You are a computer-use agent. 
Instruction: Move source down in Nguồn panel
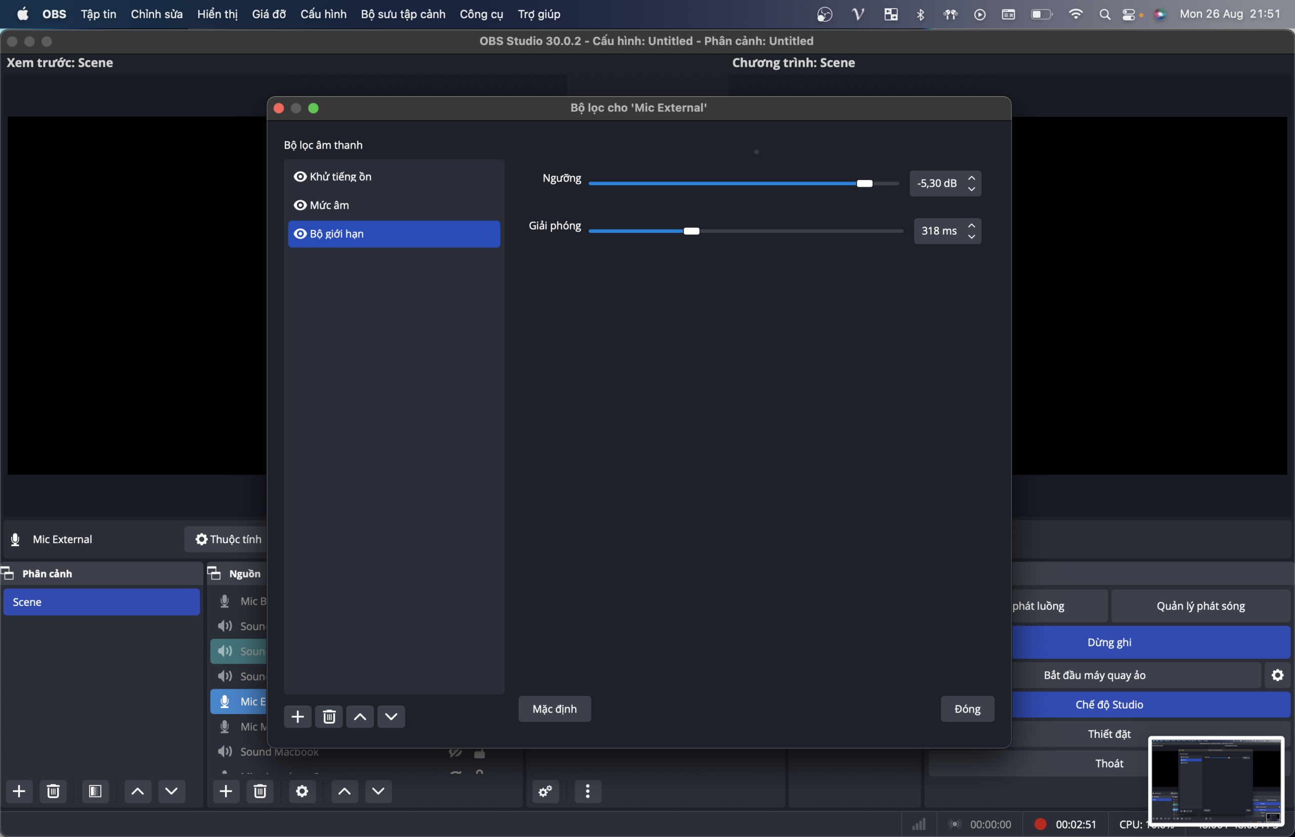pyautogui.click(x=378, y=791)
